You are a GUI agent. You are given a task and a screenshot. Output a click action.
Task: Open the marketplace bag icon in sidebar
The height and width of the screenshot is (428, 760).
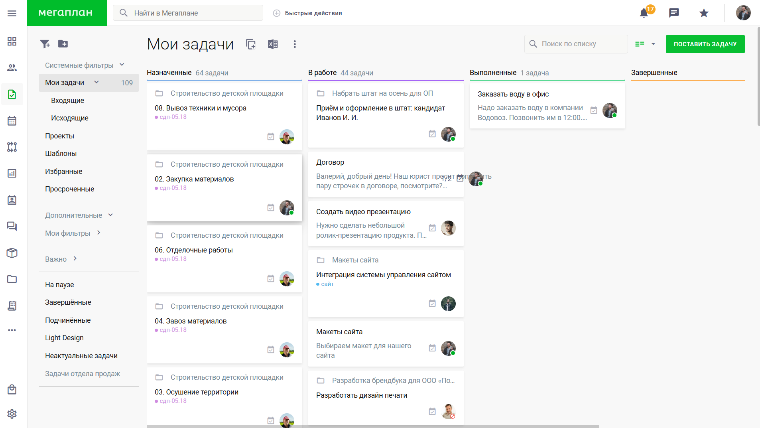[x=12, y=389]
